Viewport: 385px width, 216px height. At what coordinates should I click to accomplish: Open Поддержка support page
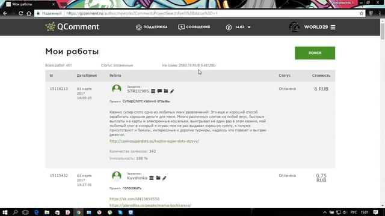(x=152, y=27)
